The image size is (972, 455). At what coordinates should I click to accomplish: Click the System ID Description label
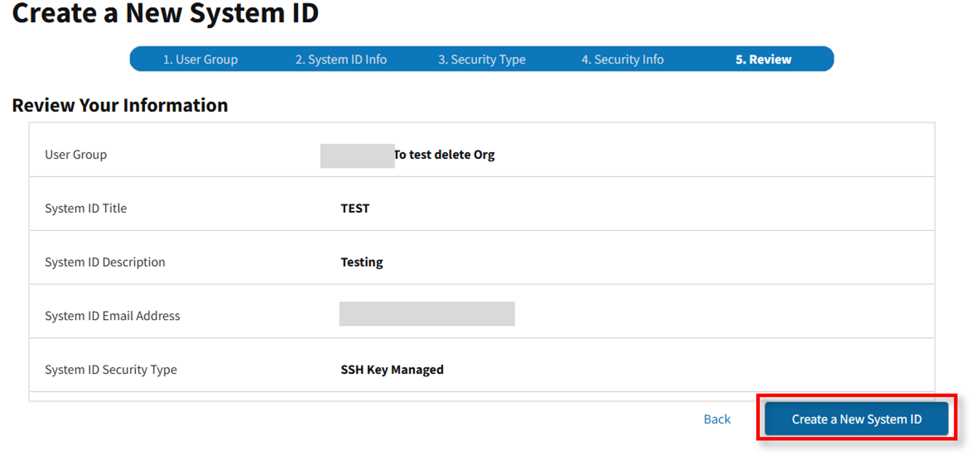105,262
